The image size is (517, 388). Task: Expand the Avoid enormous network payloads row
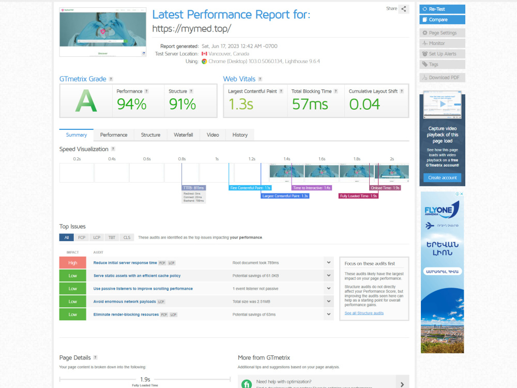coord(329,302)
